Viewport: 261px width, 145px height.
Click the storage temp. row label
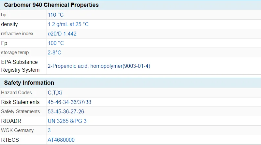(15, 52)
